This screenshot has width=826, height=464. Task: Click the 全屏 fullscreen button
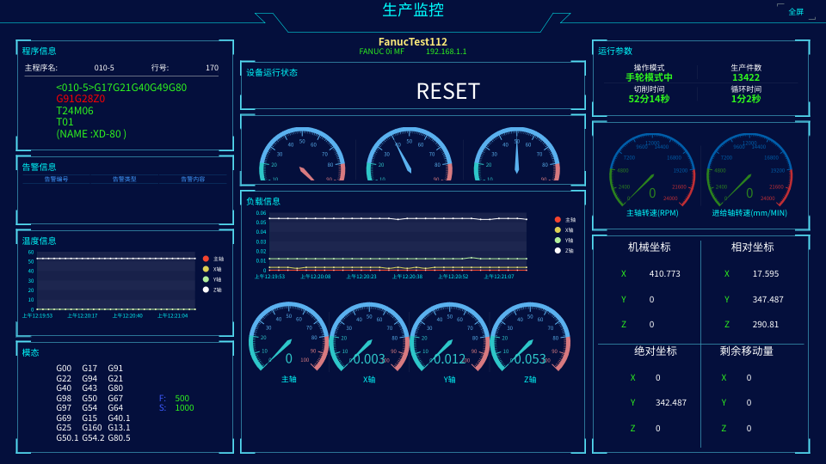(795, 12)
